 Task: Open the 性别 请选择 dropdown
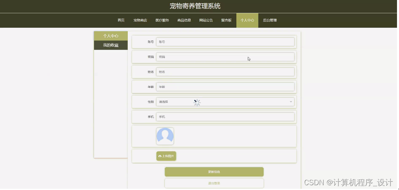pos(225,102)
